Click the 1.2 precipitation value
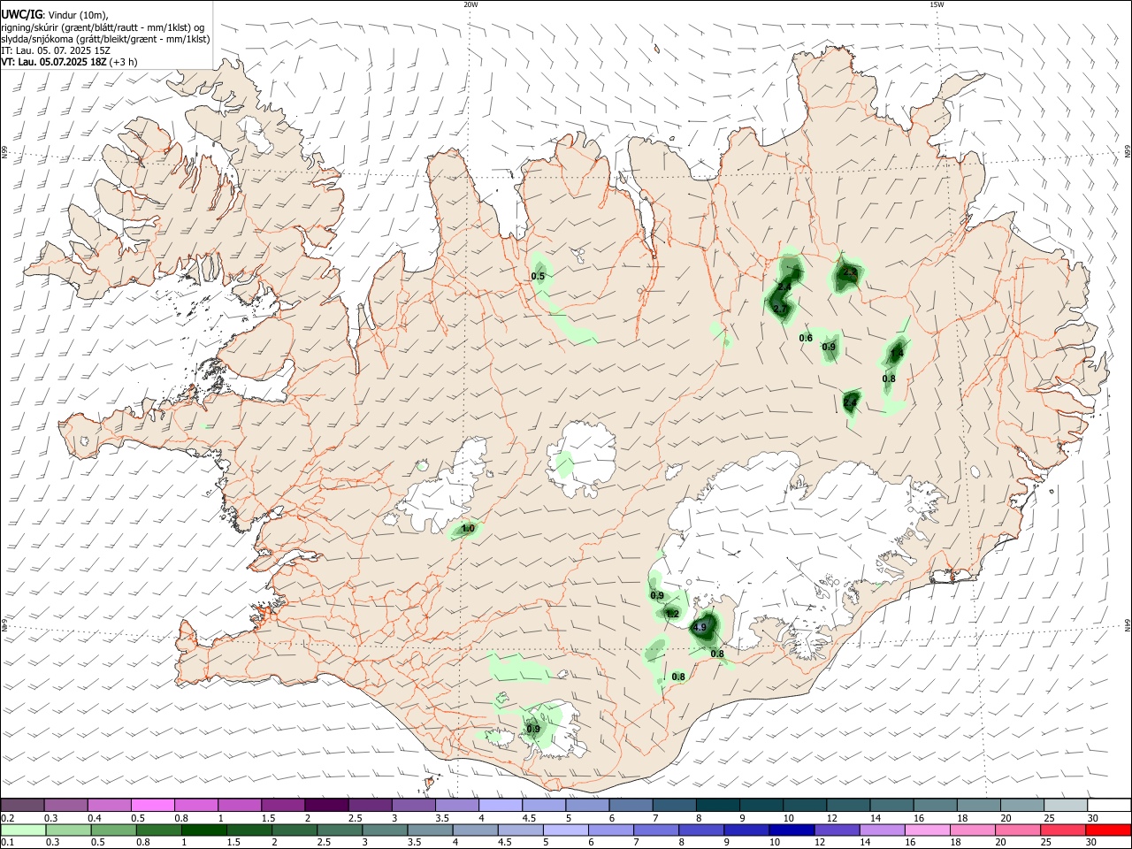The width and height of the screenshot is (1132, 849). point(671,614)
